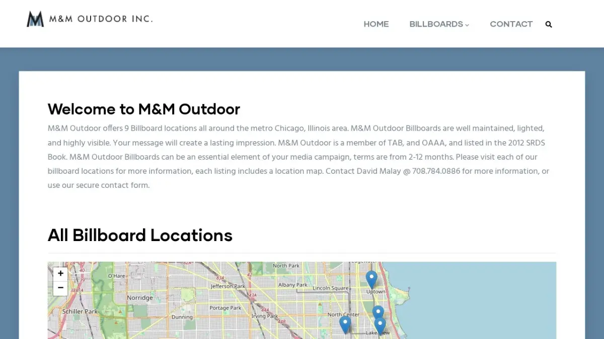Click the All Billboard Locations heading

(x=140, y=235)
